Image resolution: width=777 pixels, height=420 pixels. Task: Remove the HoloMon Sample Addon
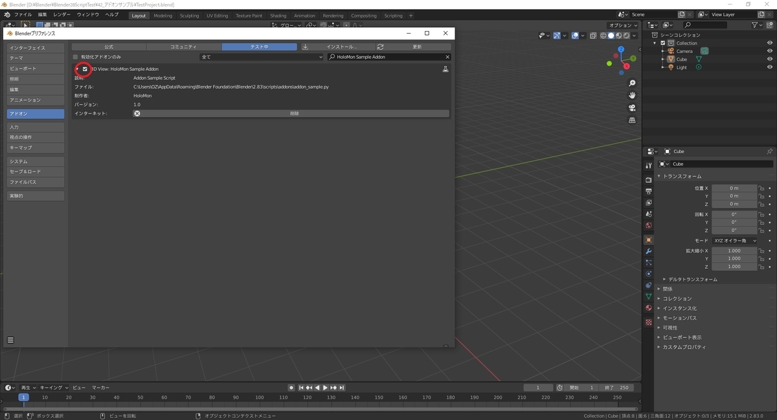[x=291, y=113]
